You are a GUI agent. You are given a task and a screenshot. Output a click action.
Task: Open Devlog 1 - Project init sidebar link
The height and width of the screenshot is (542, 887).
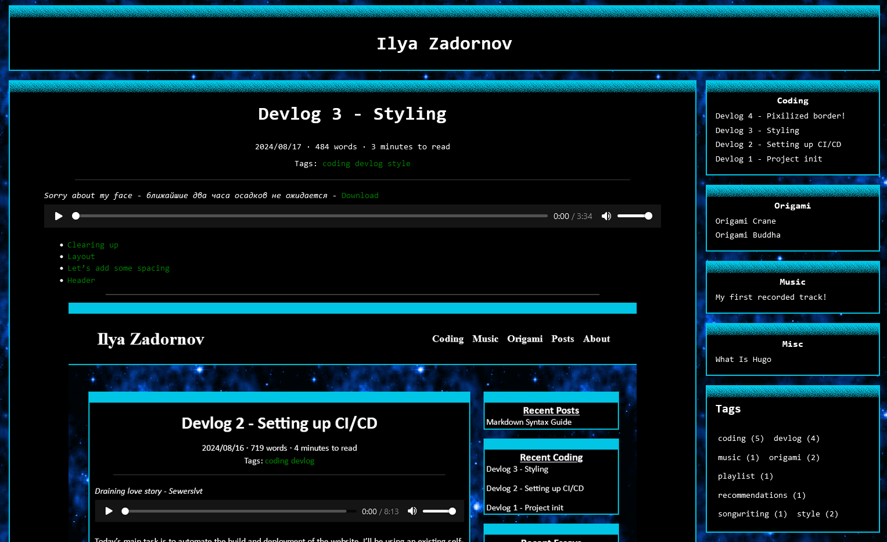point(769,159)
